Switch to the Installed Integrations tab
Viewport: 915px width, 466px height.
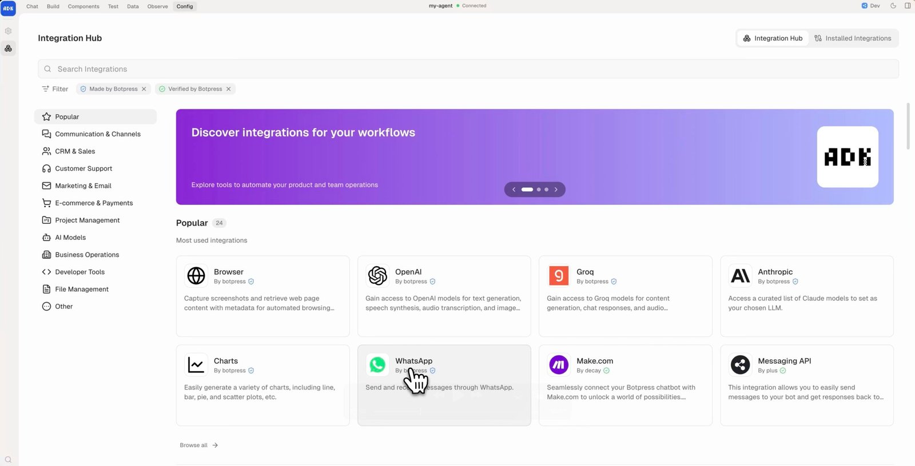(853, 38)
